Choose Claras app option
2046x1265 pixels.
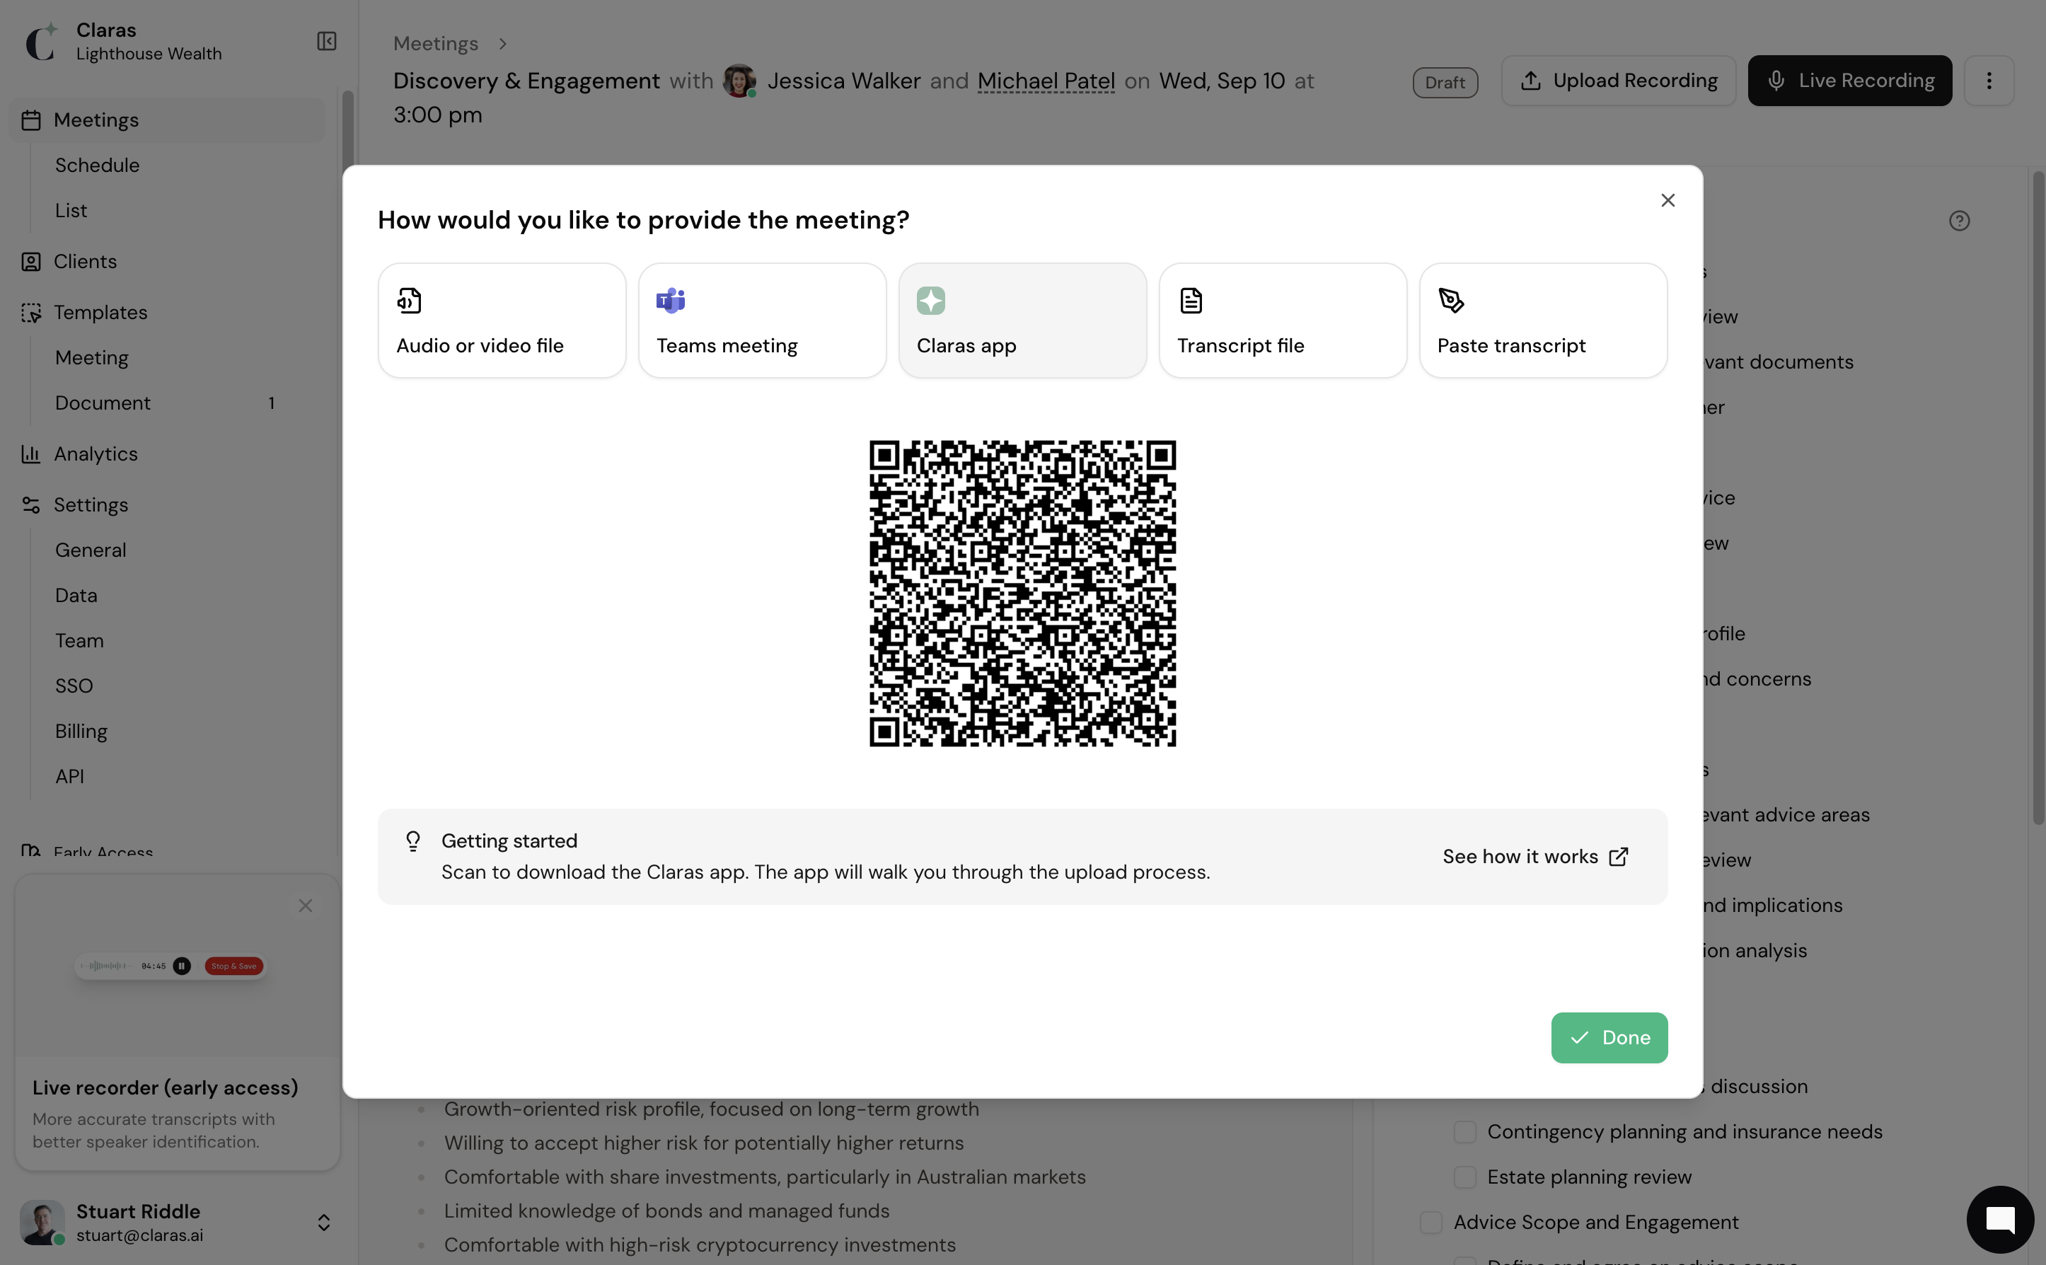[1022, 320]
